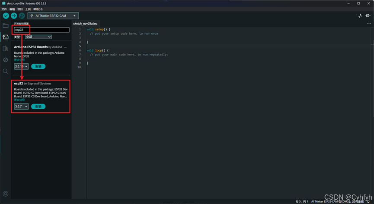Viewport: 374px width, 204px height.
Task: Open the 3.0.7 version dropdown for esp32
Action: pos(21,107)
